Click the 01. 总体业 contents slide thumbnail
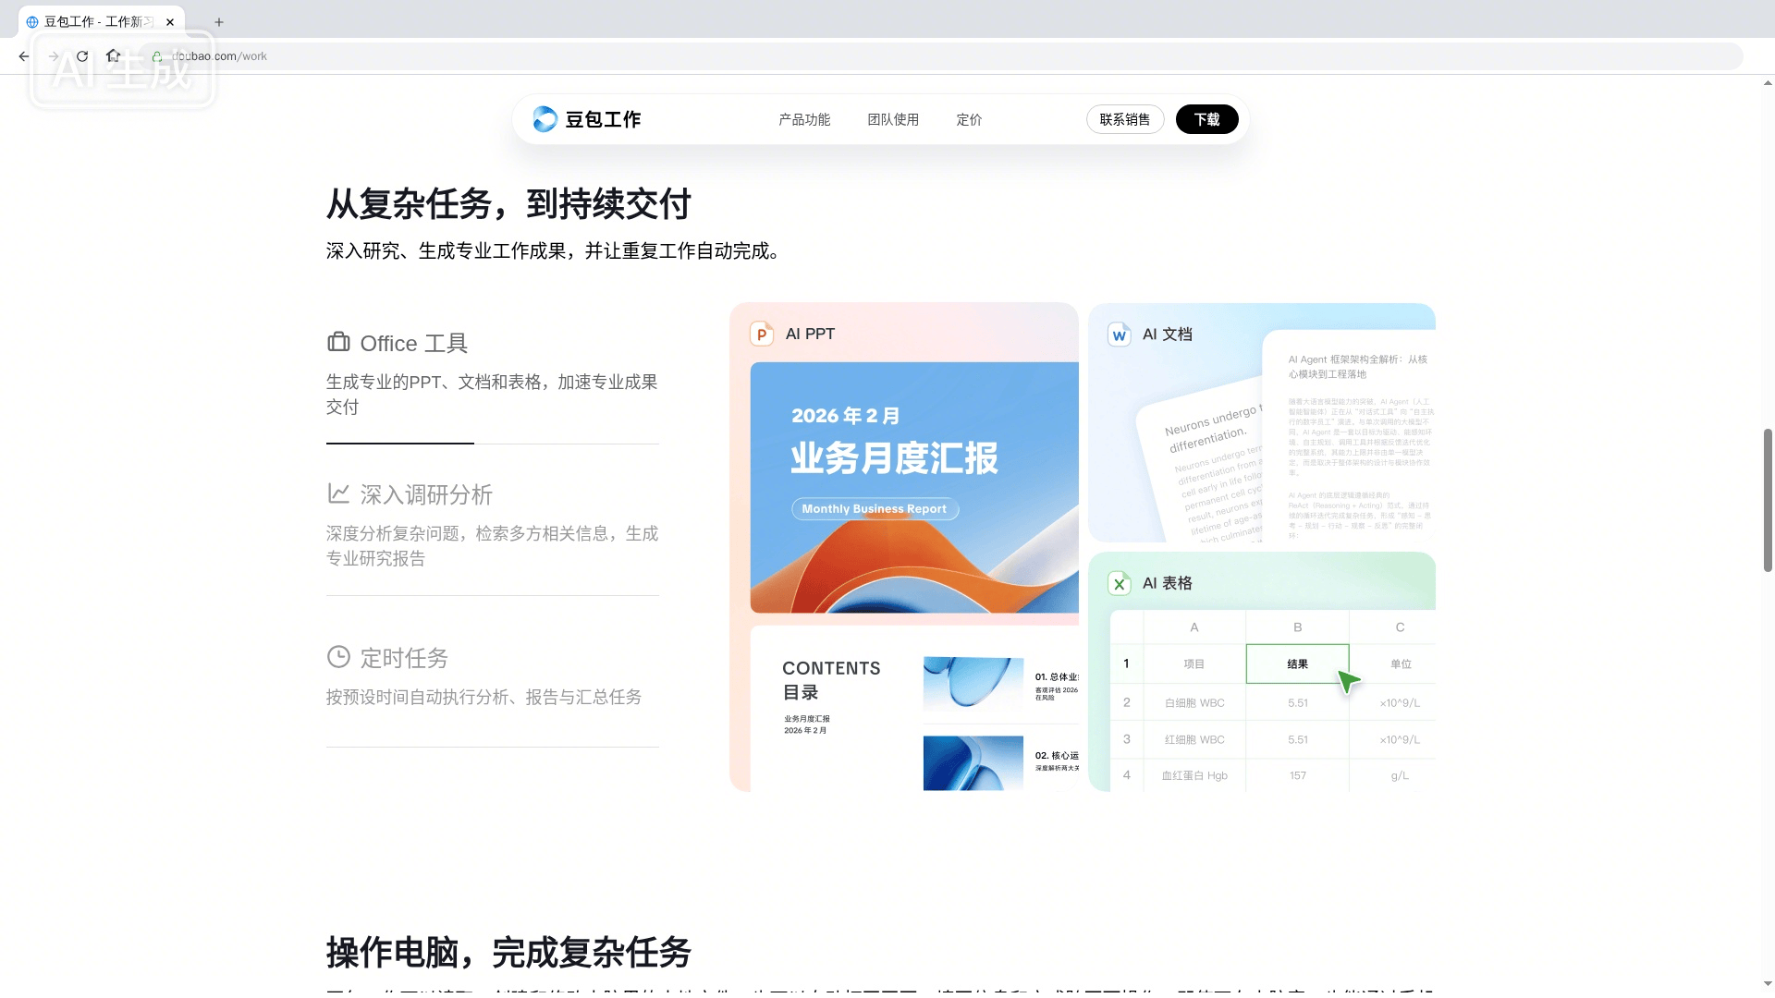1775x998 pixels. 973,684
